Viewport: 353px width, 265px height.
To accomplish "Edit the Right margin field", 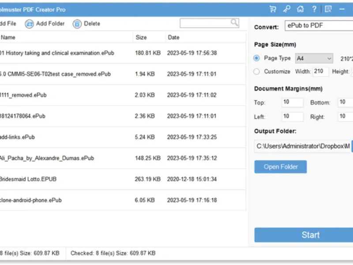I will click(345, 117).
